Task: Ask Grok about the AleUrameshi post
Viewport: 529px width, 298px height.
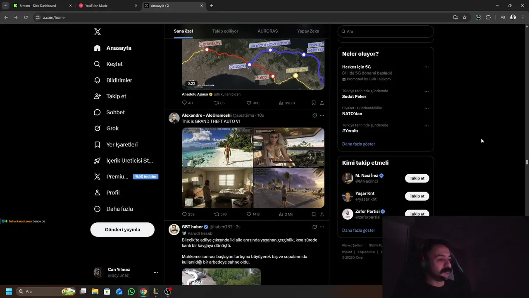Action: (x=315, y=115)
